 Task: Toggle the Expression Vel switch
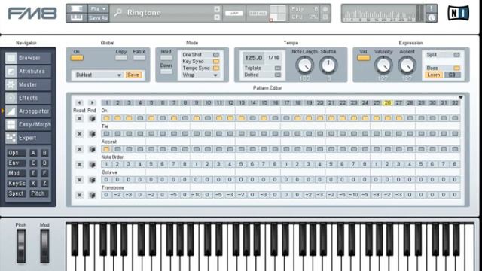point(363,58)
